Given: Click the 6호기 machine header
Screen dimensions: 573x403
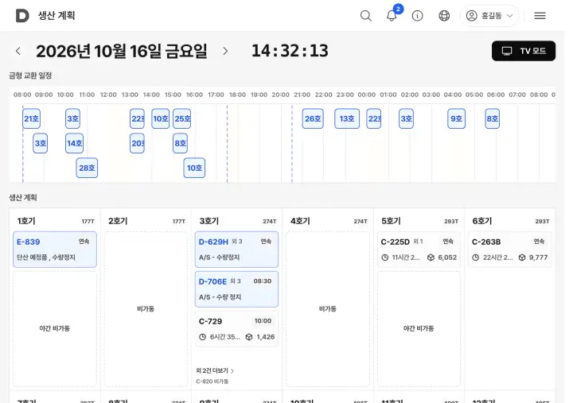Looking at the screenshot, I should (482, 221).
